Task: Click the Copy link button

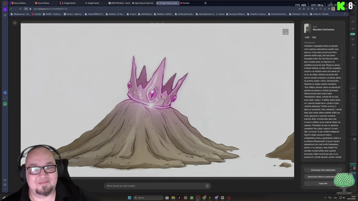Action: coord(323,183)
